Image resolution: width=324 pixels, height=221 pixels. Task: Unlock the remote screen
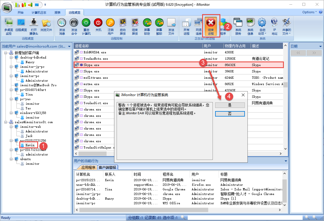point(159,27)
